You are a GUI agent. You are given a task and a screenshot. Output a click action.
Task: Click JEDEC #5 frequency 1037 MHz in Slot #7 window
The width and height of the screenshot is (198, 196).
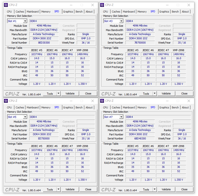point(133,150)
